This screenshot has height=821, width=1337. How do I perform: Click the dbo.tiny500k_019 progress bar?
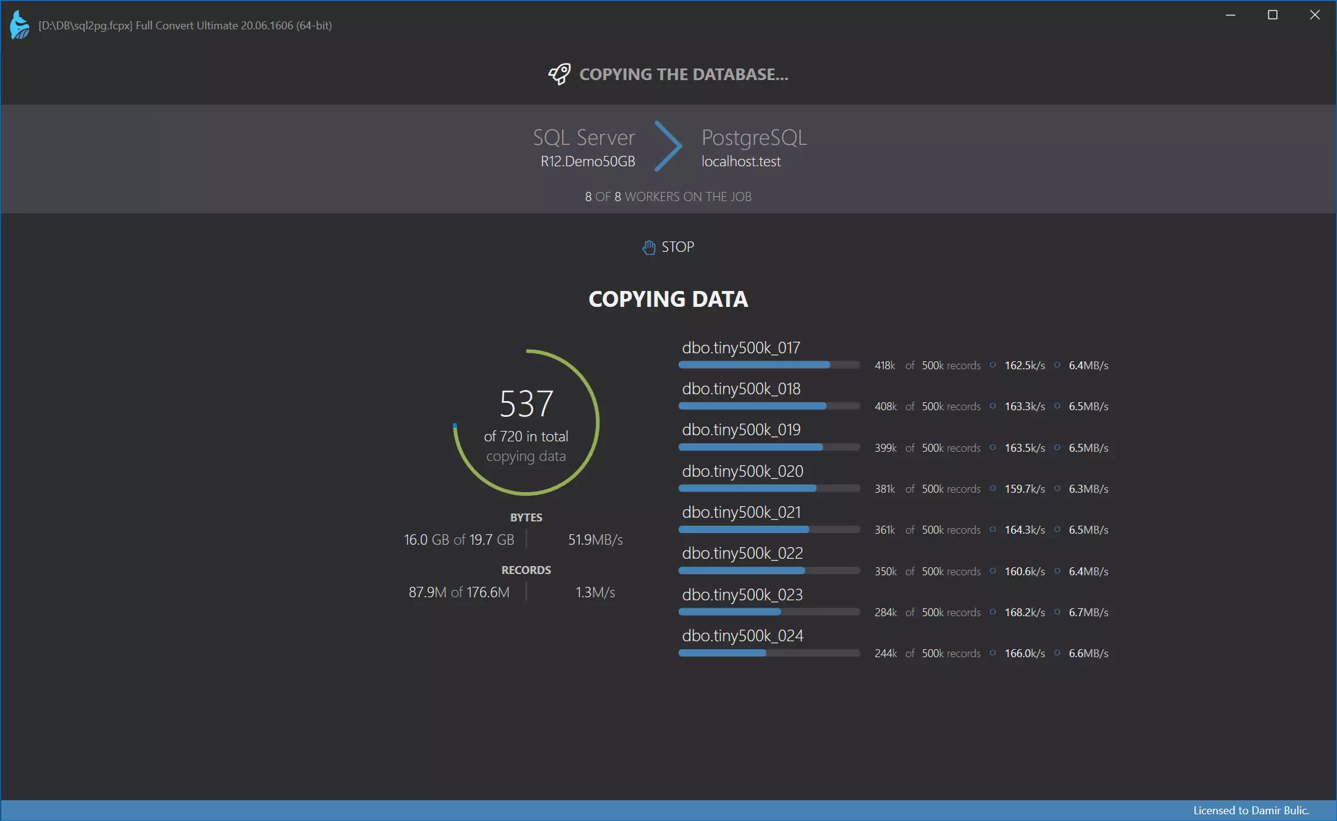(x=769, y=447)
